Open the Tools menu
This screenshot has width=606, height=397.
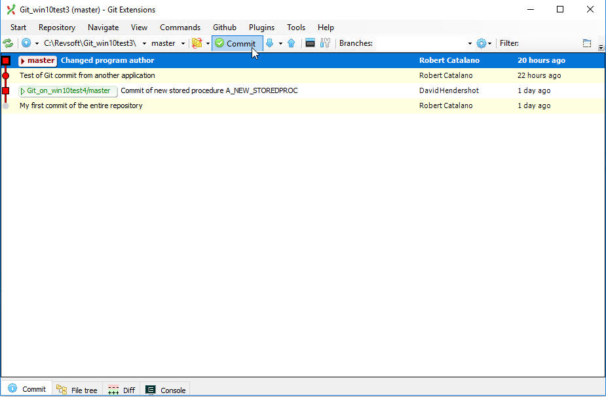[296, 28]
